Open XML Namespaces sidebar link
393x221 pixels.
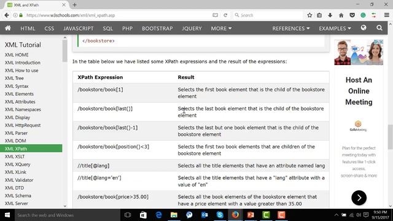click(23, 109)
